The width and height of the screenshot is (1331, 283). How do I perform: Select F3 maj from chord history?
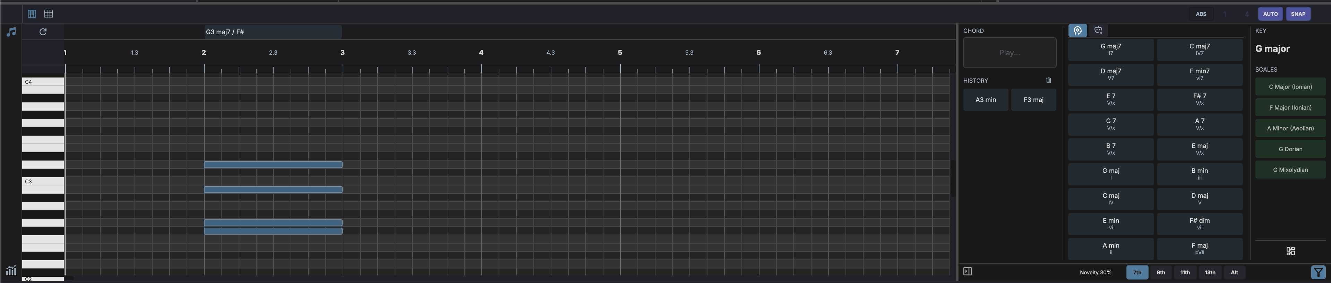click(x=1033, y=100)
